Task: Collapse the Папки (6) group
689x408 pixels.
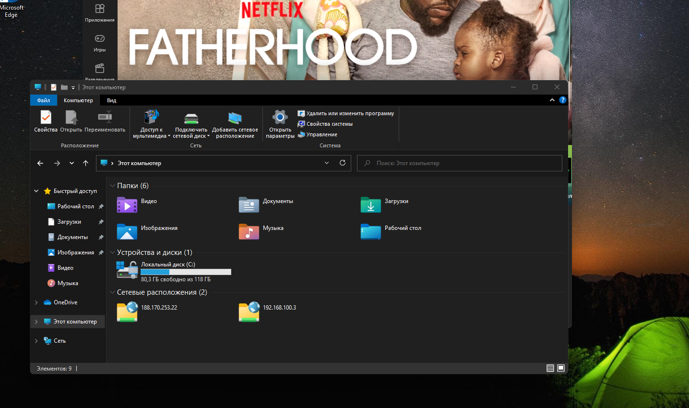Action: pos(113,186)
